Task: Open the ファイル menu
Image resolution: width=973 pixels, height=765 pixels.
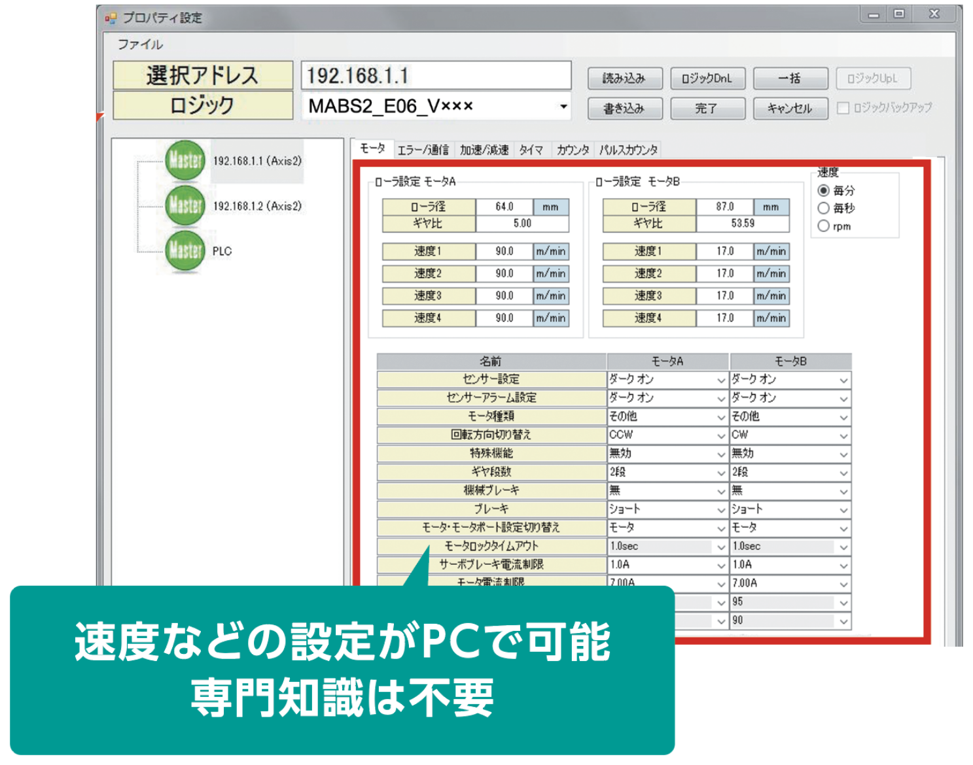Action: [x=140, y=44]
